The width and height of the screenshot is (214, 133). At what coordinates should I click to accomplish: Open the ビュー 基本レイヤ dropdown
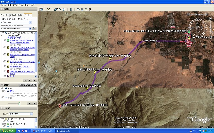pyautogui.click(x=31, y=114)
